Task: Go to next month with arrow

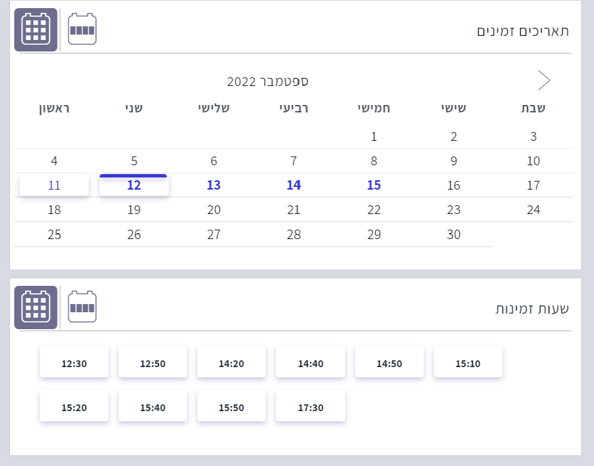Action: 544,81
